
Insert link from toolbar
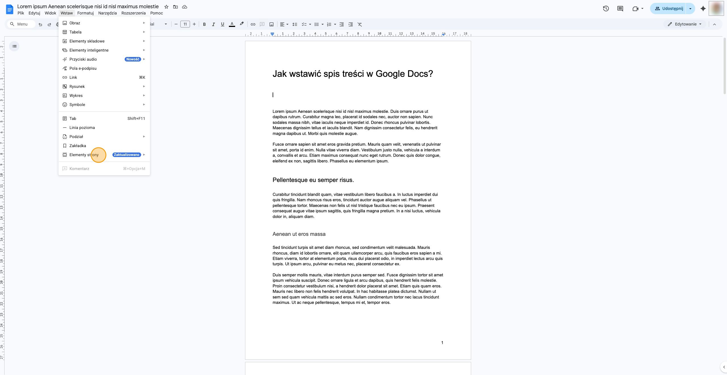tap(253, 24)
